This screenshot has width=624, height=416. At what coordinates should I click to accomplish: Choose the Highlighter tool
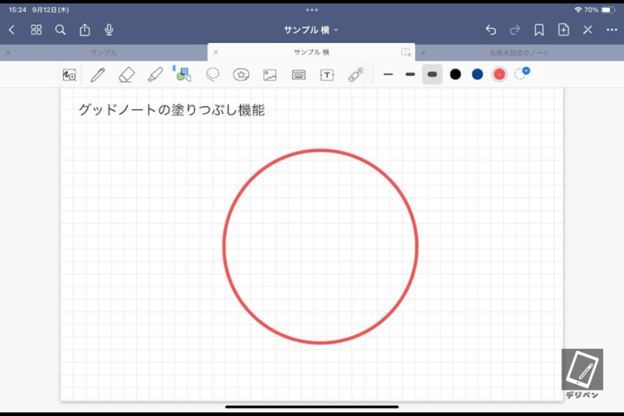(x=155, y=75)
